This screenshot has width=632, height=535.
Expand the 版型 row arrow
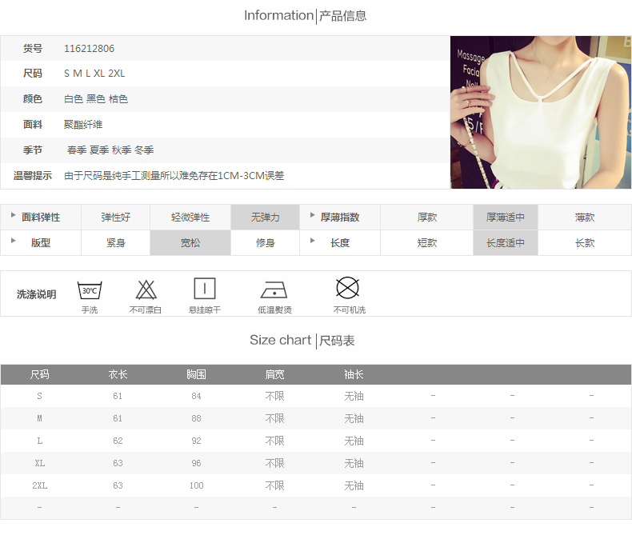click(x=13, y=242)
